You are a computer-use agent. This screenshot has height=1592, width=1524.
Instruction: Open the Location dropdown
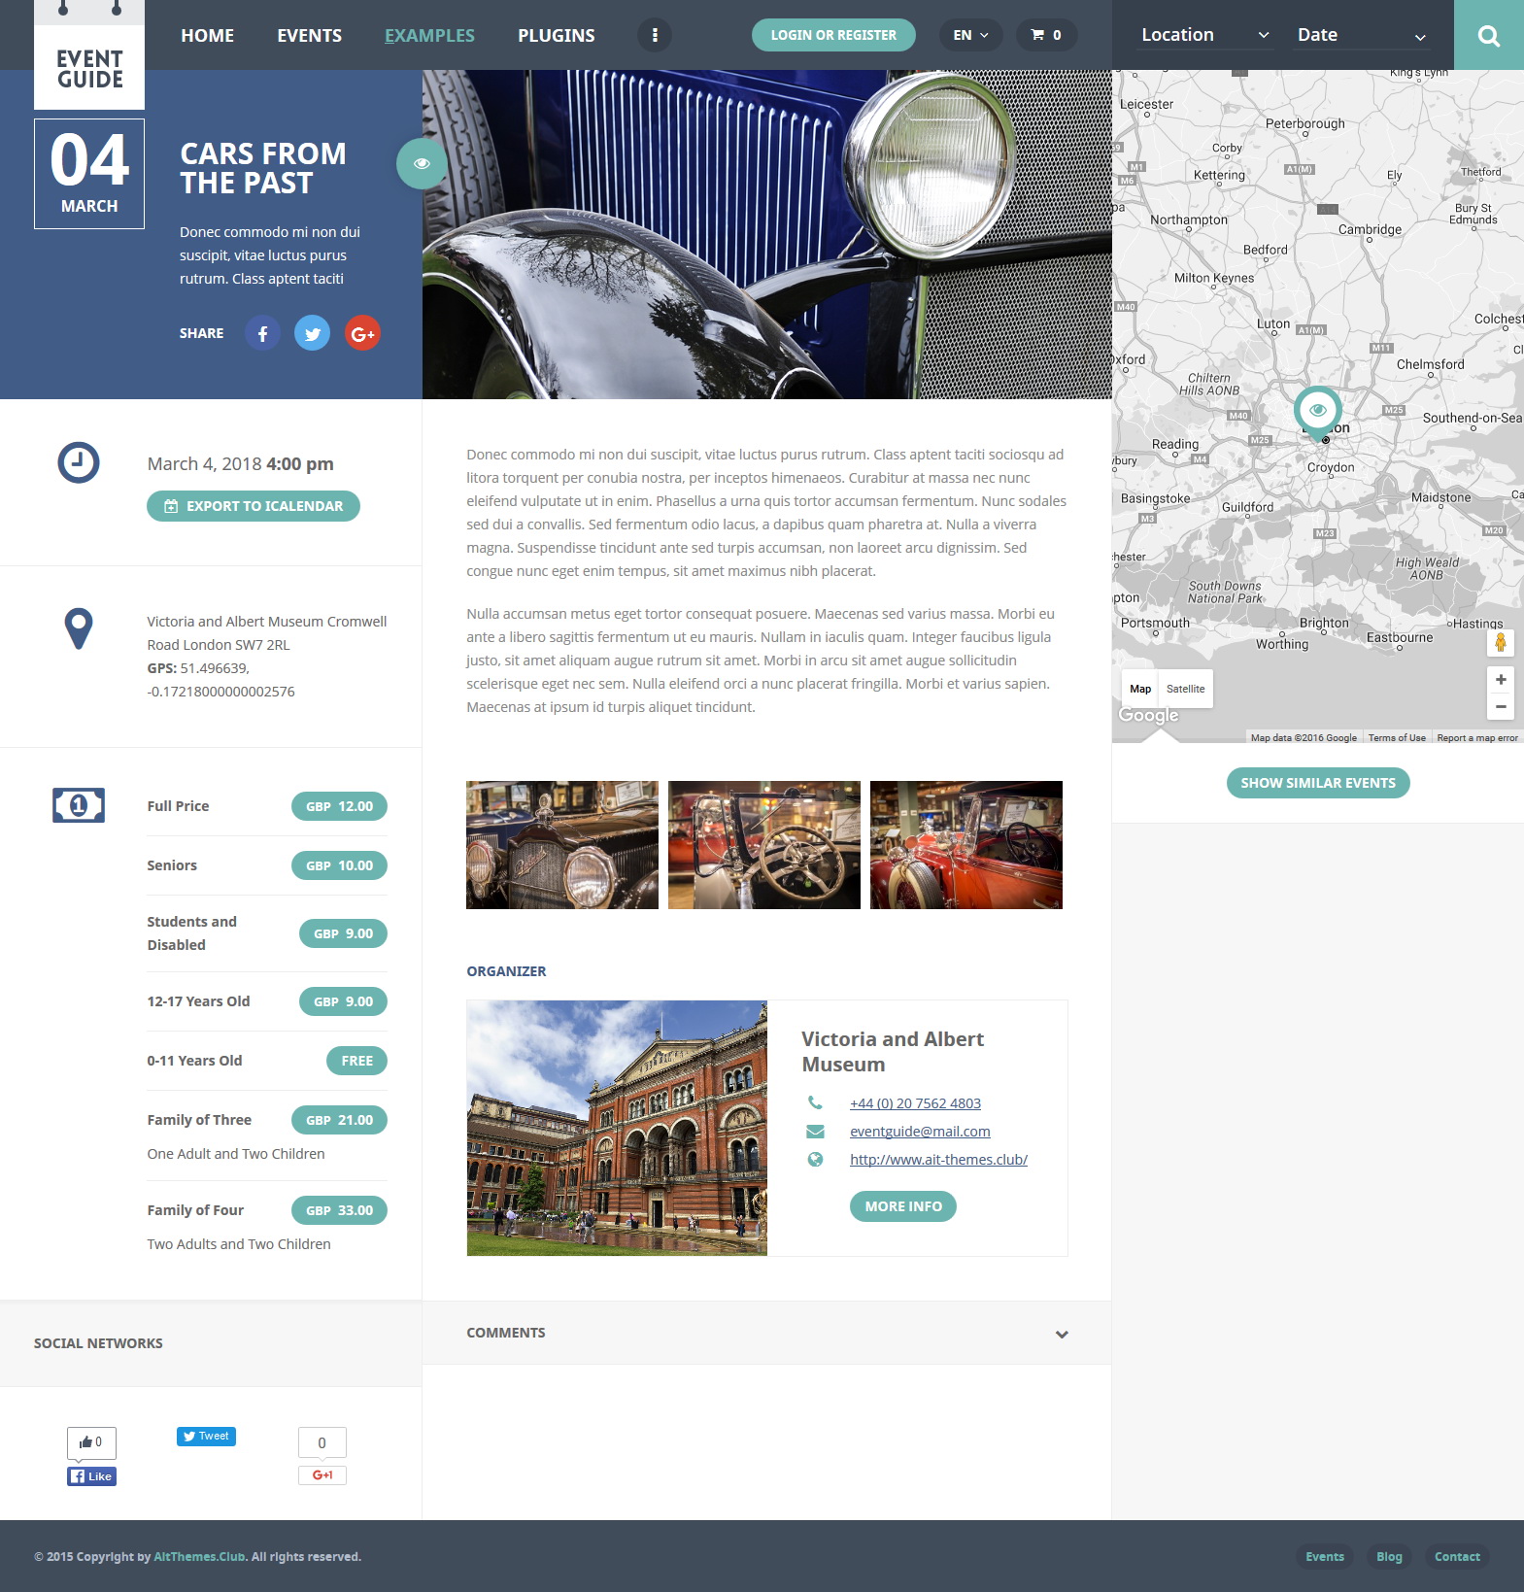(1205, 35)
